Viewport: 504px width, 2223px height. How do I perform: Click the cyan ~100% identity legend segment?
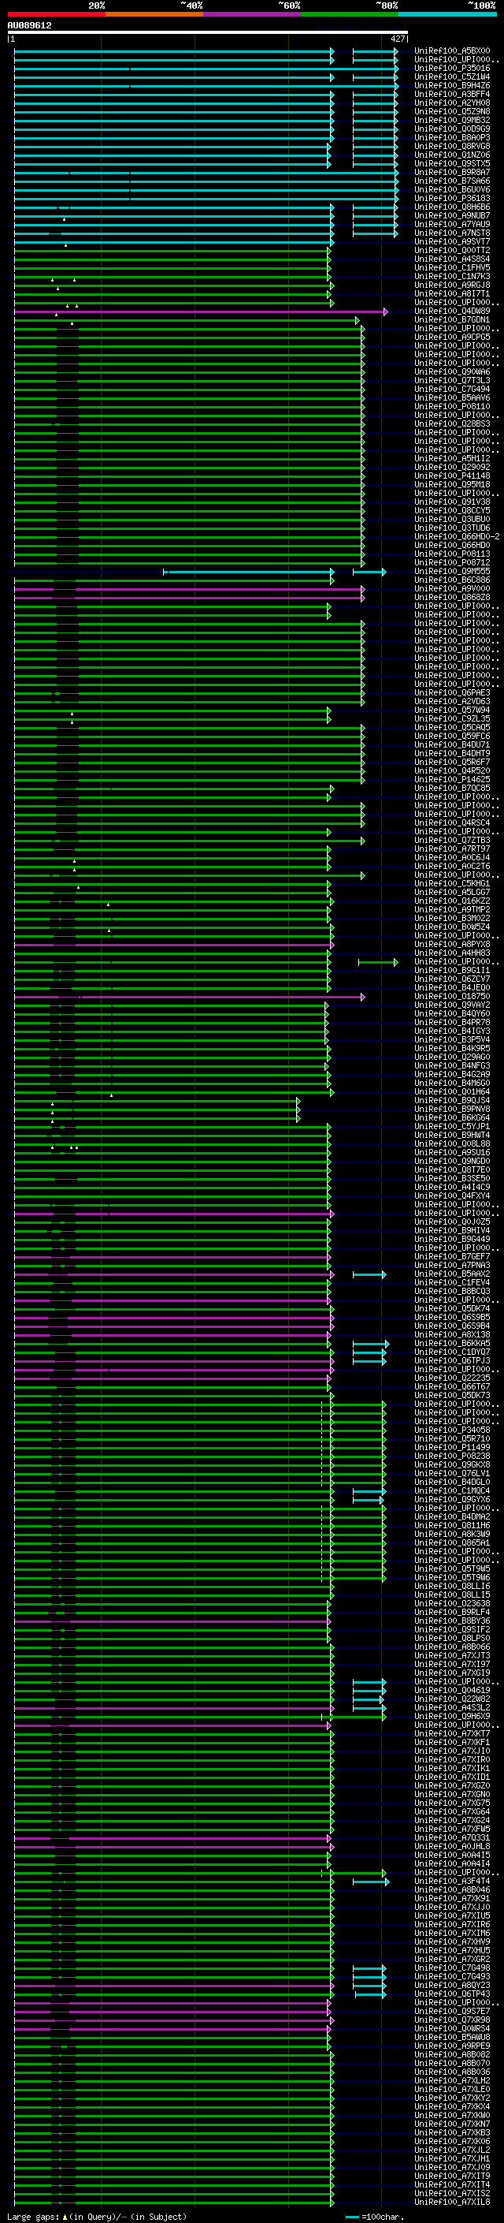coord(447,14)
